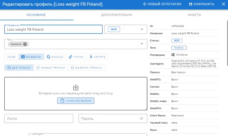Click the NEW status badge in summary

coord(177,41)
